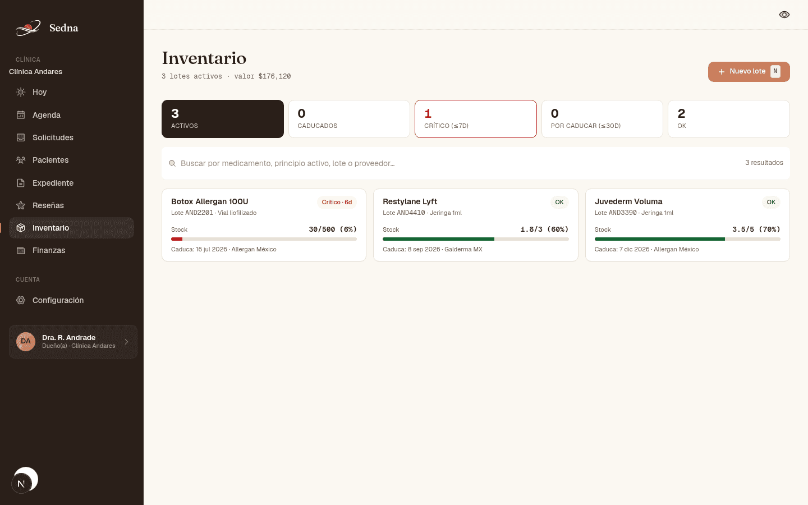This screenshot has height=505, width=808.
Task: Filter by Crítico (≤7D) lots
Action: click(476, 119)
